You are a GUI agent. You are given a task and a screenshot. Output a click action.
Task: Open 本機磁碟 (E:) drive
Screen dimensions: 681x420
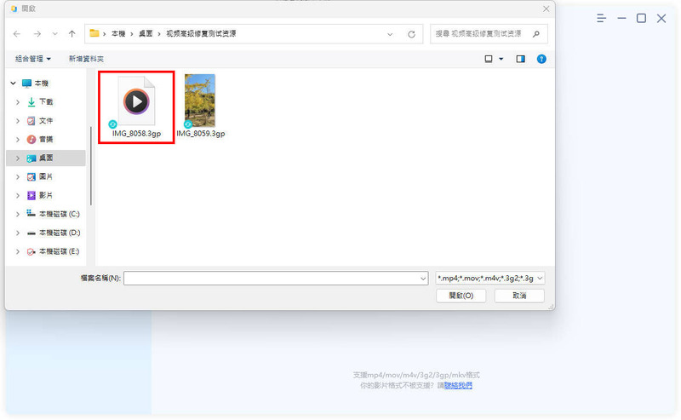[x=59, y=251]
